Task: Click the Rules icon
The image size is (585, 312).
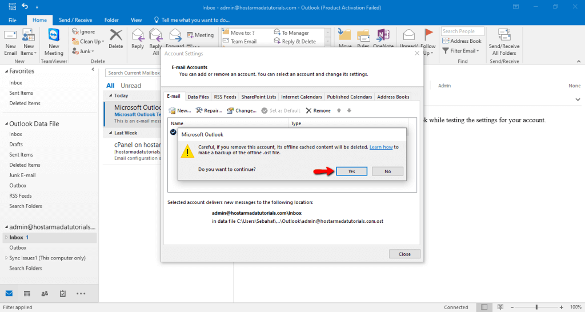Action: (x=363, y=35)
